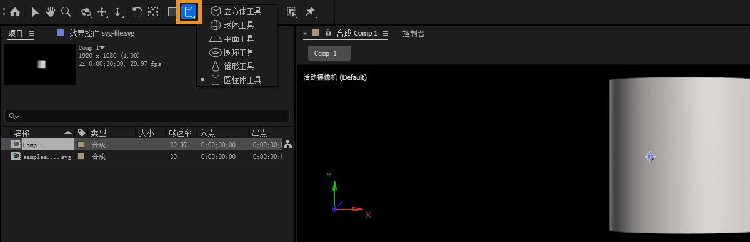This screenshot has height=242, width=750.
Task: Click the 29.97 frame rate value
Action: point(178,145)
